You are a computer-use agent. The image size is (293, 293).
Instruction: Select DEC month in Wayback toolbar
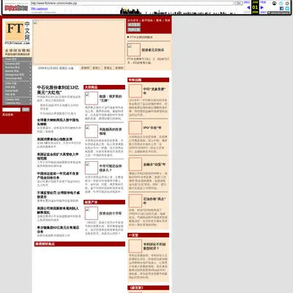click(247, 2)
